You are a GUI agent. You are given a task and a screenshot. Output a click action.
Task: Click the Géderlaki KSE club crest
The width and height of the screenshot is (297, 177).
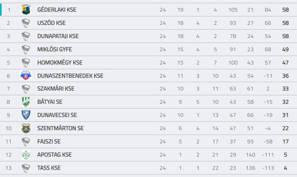(x=26, y=10)
